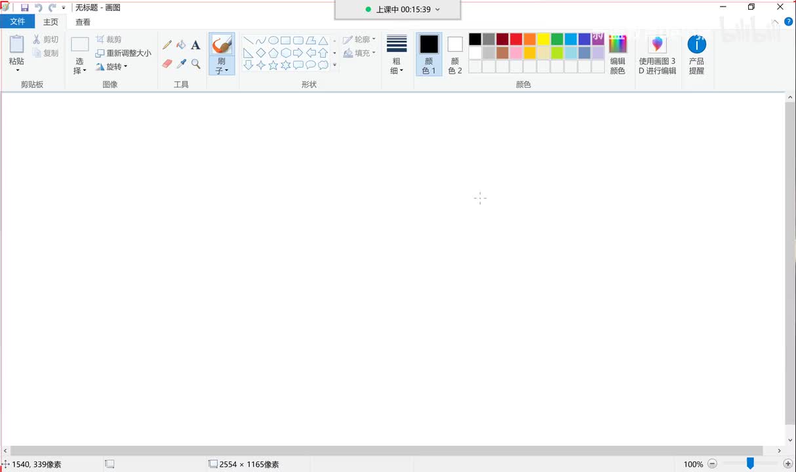Choose the Six-point star shape
This screenshot has width=796, height=472.
286,66
